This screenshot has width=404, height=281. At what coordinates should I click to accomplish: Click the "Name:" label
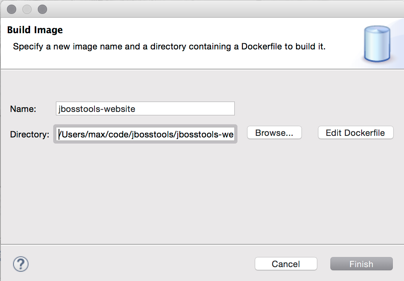(23, 109)
